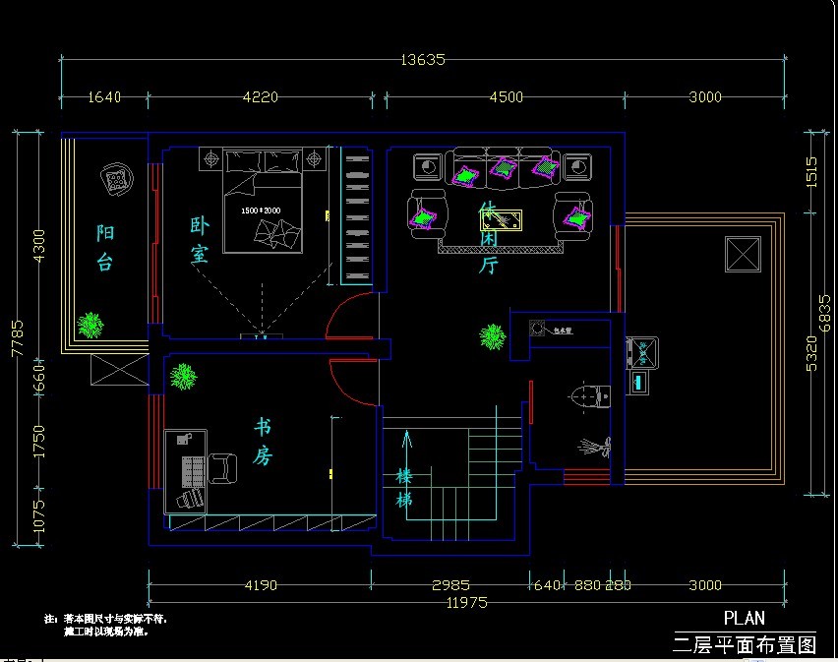Screen dimensions: 838x662
Task: Select the right armchair in the lounge
Action: coord(574,214)
